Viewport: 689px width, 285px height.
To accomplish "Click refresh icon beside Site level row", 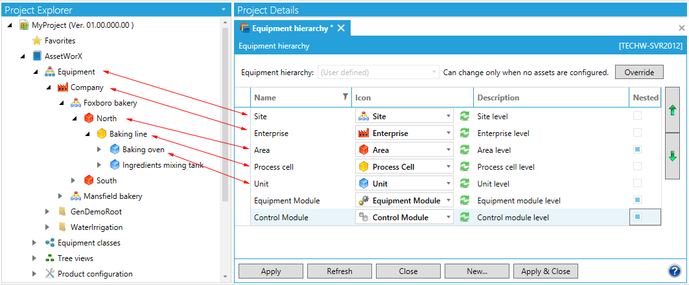I will click(x=464, y=117).
